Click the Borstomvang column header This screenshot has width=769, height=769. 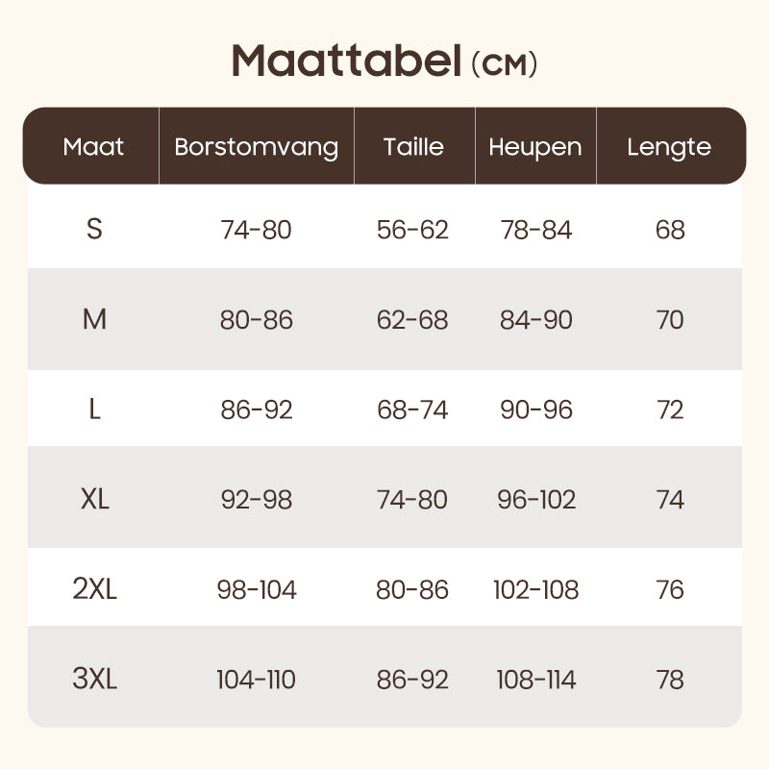[x=256, y=147]
